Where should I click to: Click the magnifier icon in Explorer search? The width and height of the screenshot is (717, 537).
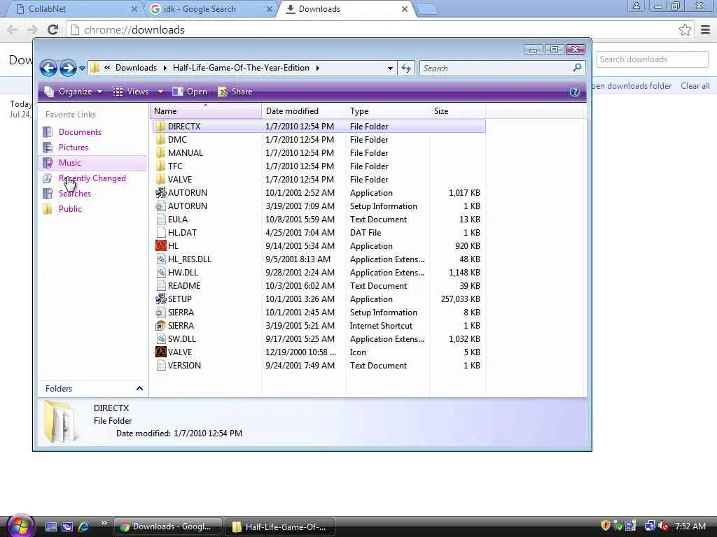click(x=577, y=68)
